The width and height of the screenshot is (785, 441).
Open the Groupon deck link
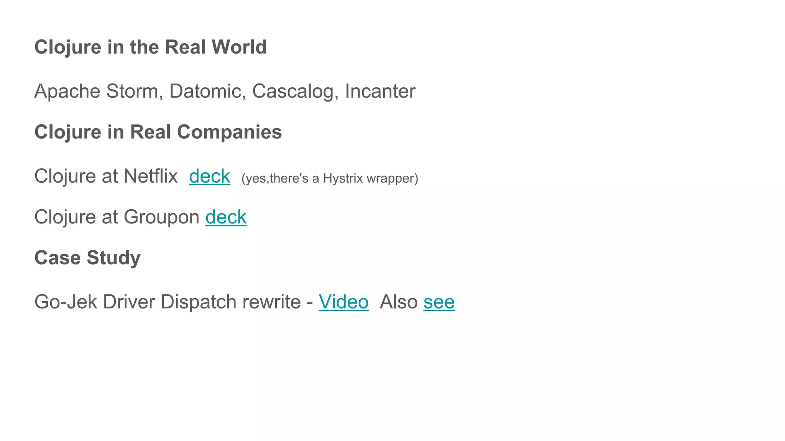[x=226, y=217]
